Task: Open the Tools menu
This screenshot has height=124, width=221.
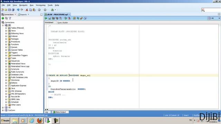Action: pyautogui.click(x=50, y=5)
